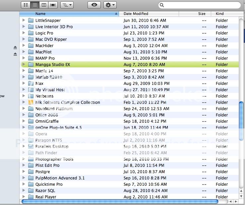Click the Nik Software Complete Collection icon
The image size is (245, 205).
(31, 102)
